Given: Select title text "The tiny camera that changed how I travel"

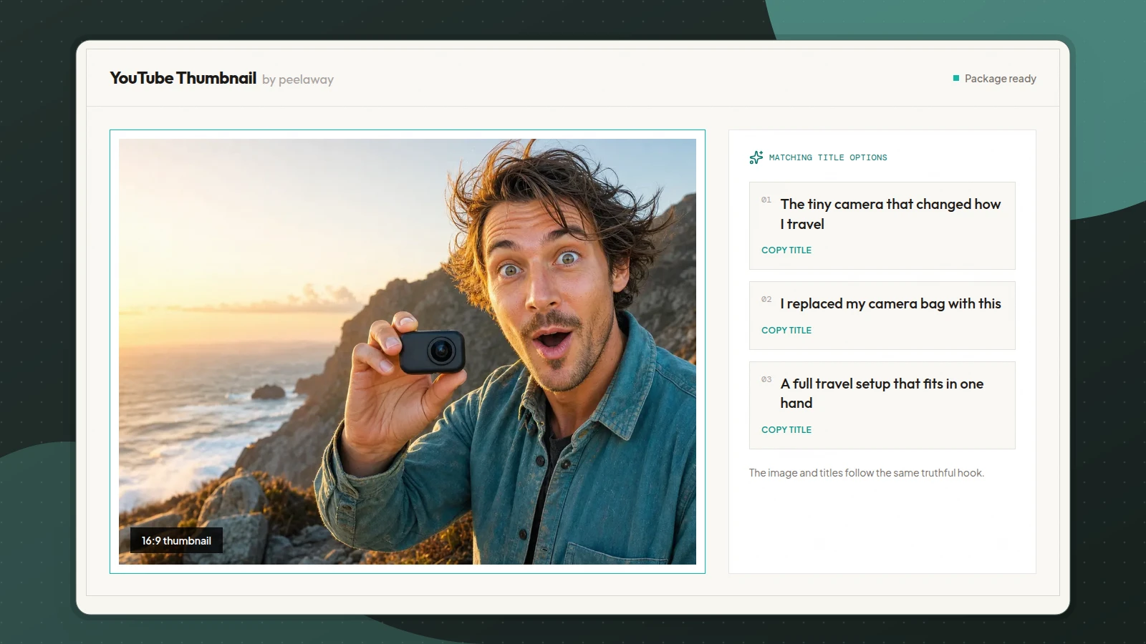Looking at the screenshot, I should [x=890, y=214].
